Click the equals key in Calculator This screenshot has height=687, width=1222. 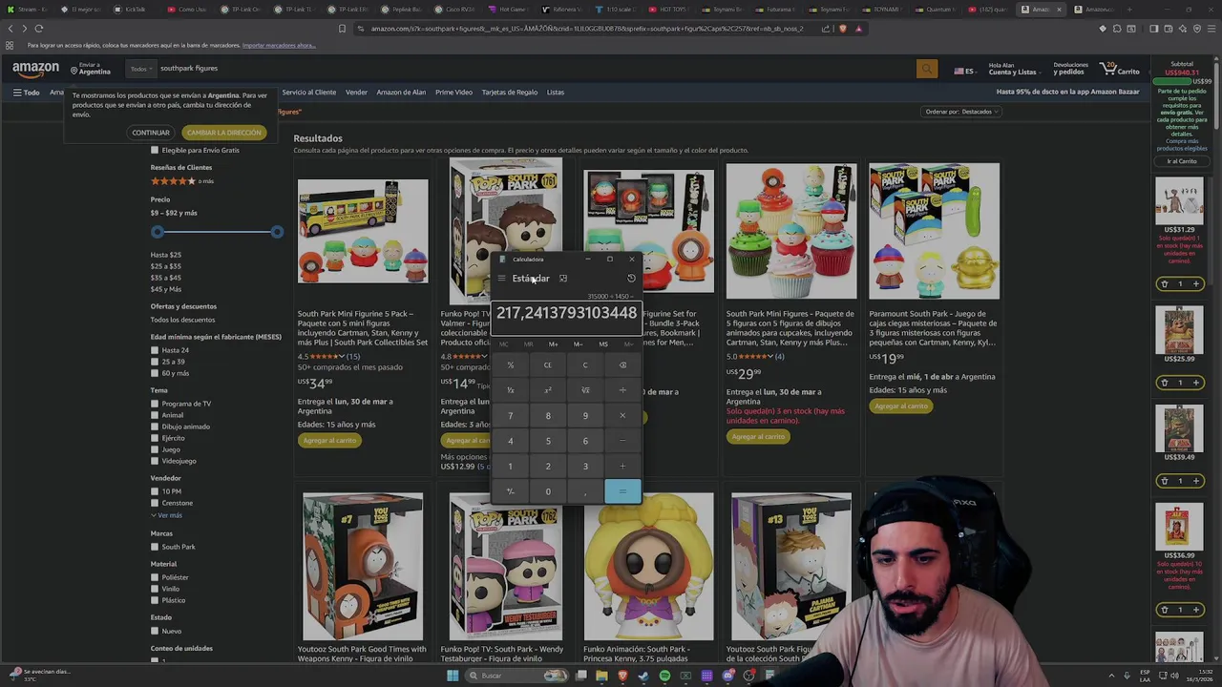pos(622,491)
